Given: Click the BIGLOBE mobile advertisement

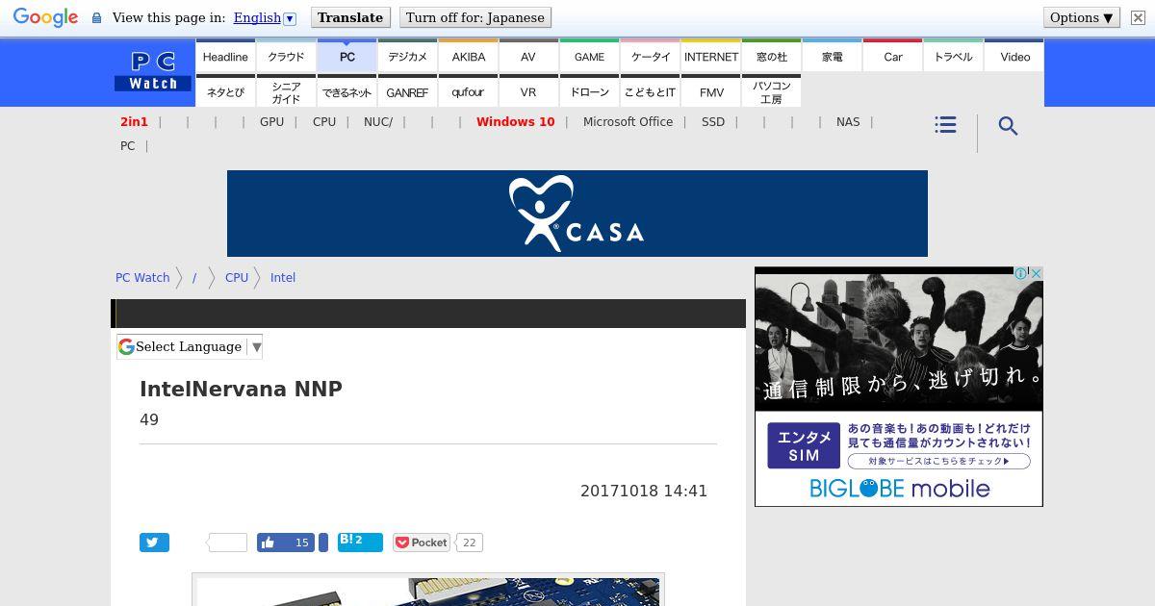Looking at the screenshot, I should pyautogui.click(x=899, y=387).
